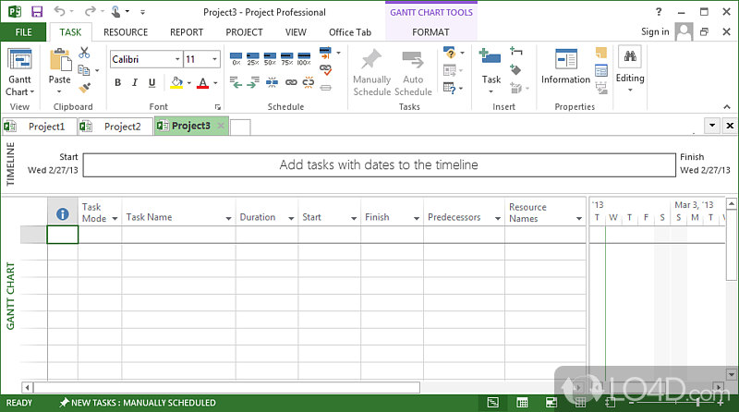Link the selected tasks
Image resolution: width=739 pixels, height=412 pixels.
pos(291,83)
